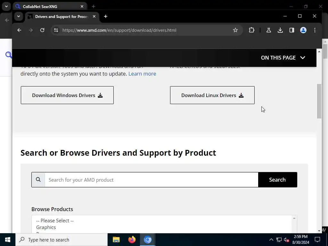Click the AMD address bar URL
This screenshot has width=328, height=246.
(x=119, y=30)
